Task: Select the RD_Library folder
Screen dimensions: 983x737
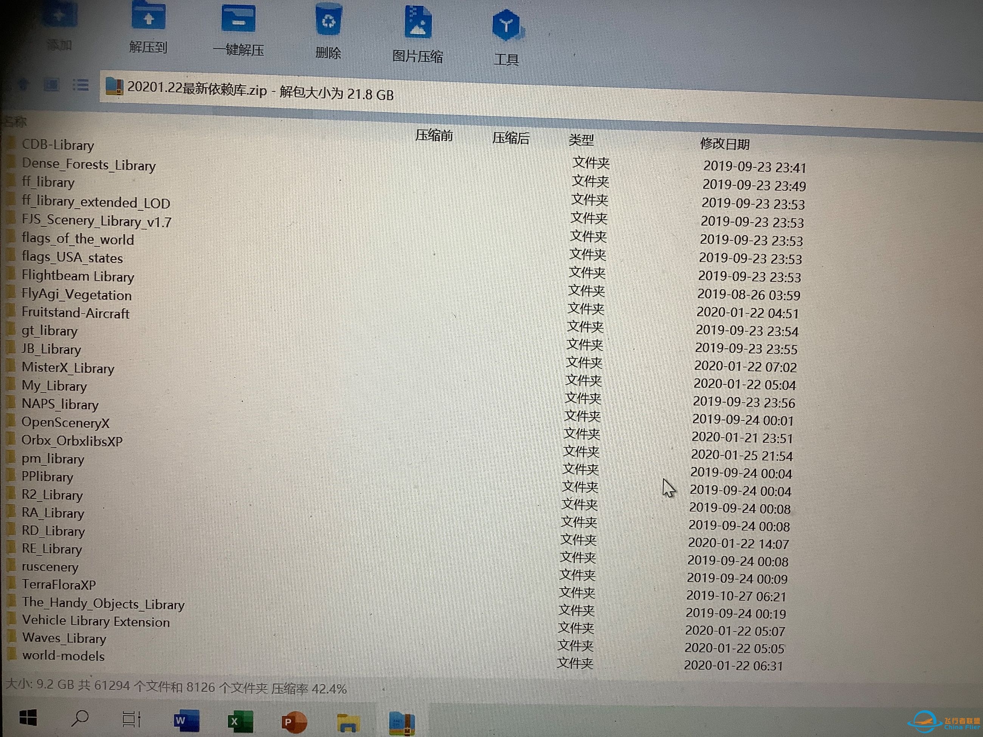Action: [x=53, y=531]
